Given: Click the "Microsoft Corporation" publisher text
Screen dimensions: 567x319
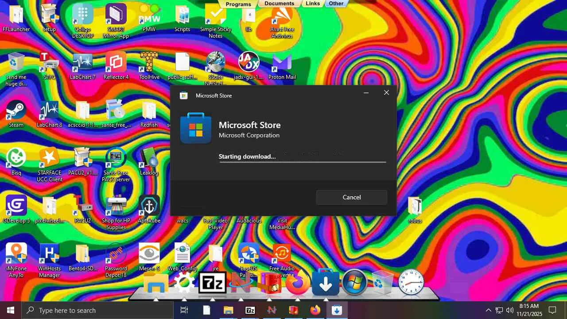Looking at the screenshot, I should coord(249,135).
